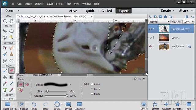Select the Smart Brush tool

point(5,54)
